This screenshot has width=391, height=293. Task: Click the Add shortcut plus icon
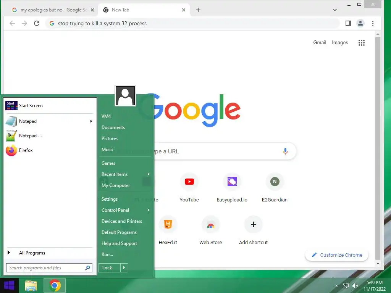[254, 224]
